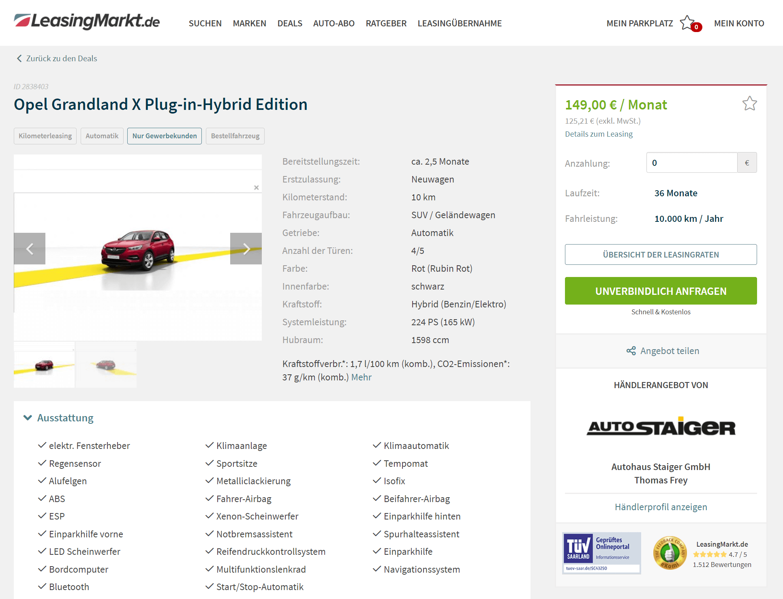Click the Bestellfahrzeug tag

click(x=235, y=136)
